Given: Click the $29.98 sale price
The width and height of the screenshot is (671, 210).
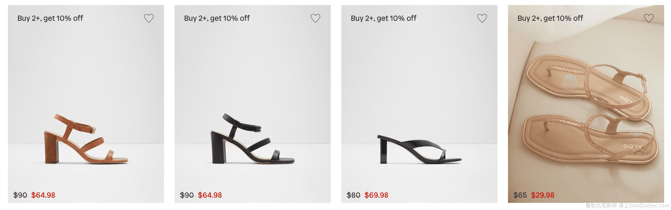Looking at the screenshot, I should [x=543, y=195].
